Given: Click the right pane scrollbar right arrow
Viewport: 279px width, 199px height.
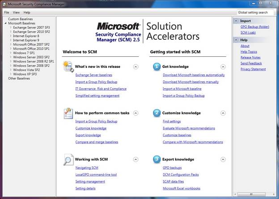Looking at the screenshot, I should coord(274,194).
